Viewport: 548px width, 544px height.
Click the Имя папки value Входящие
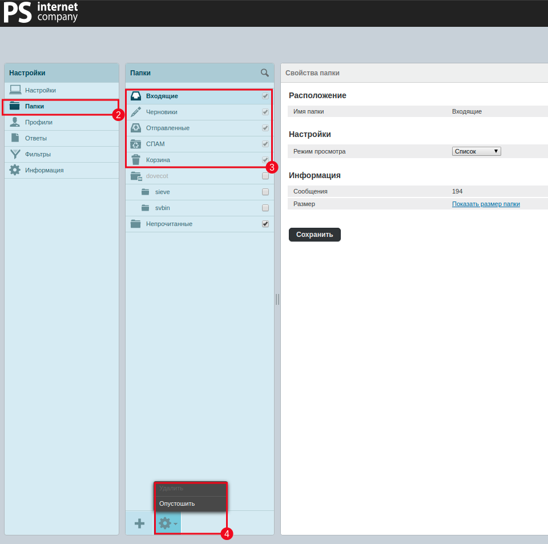pyautogui.click(x=466, y=111)
